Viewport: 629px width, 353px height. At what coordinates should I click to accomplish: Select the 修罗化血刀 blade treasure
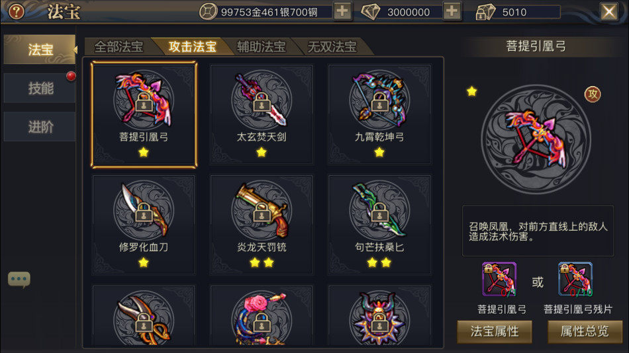click(144, 225)
